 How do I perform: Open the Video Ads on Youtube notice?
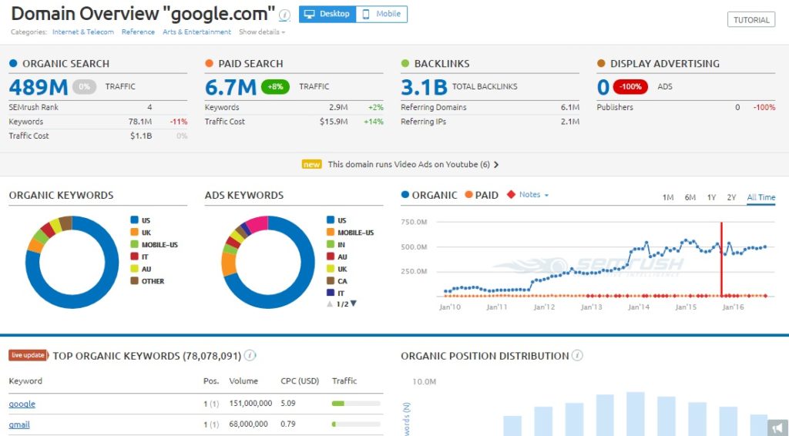click(x=408, y=164)
